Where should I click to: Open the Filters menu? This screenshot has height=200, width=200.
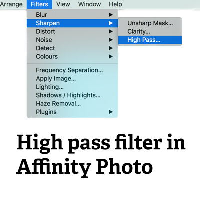coord(39,4)
